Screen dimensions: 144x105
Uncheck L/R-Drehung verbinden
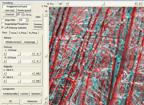[x=2, y=28]
